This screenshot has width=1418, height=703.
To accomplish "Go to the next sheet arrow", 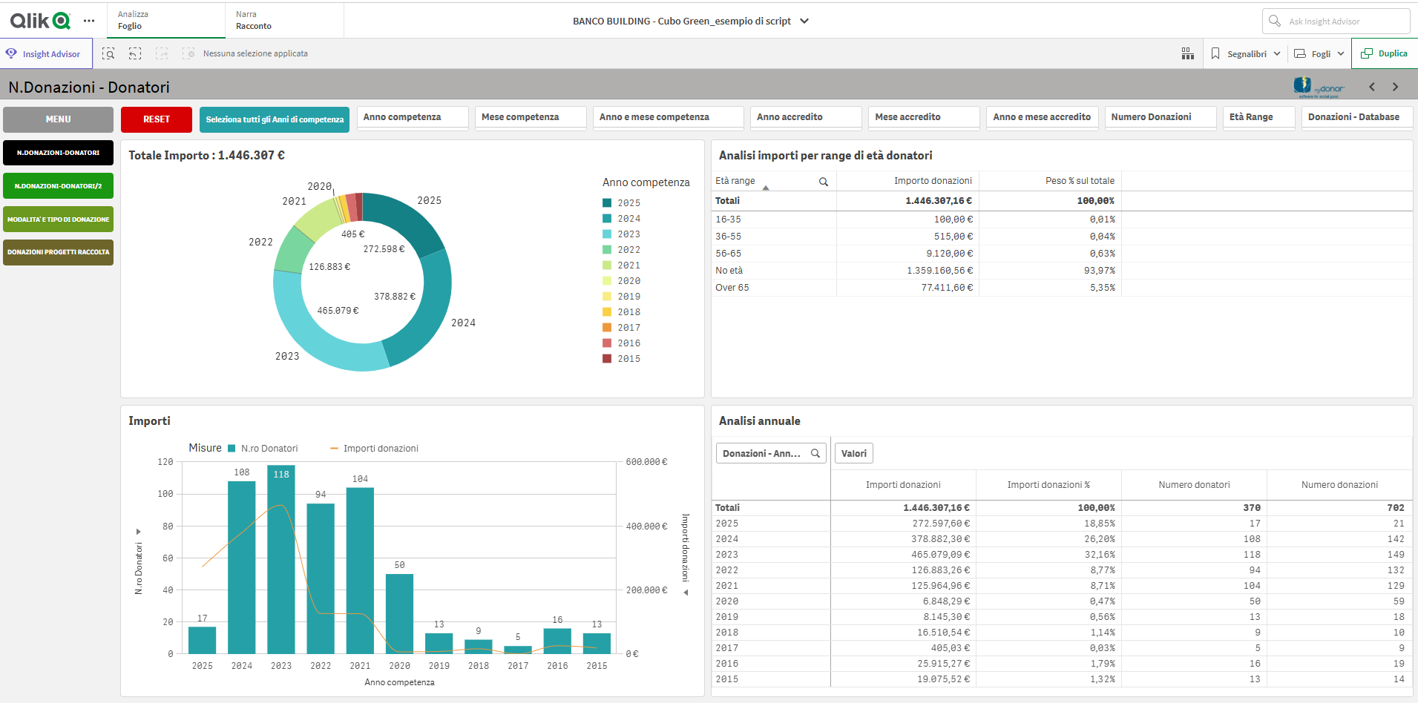I will 1395,87.
